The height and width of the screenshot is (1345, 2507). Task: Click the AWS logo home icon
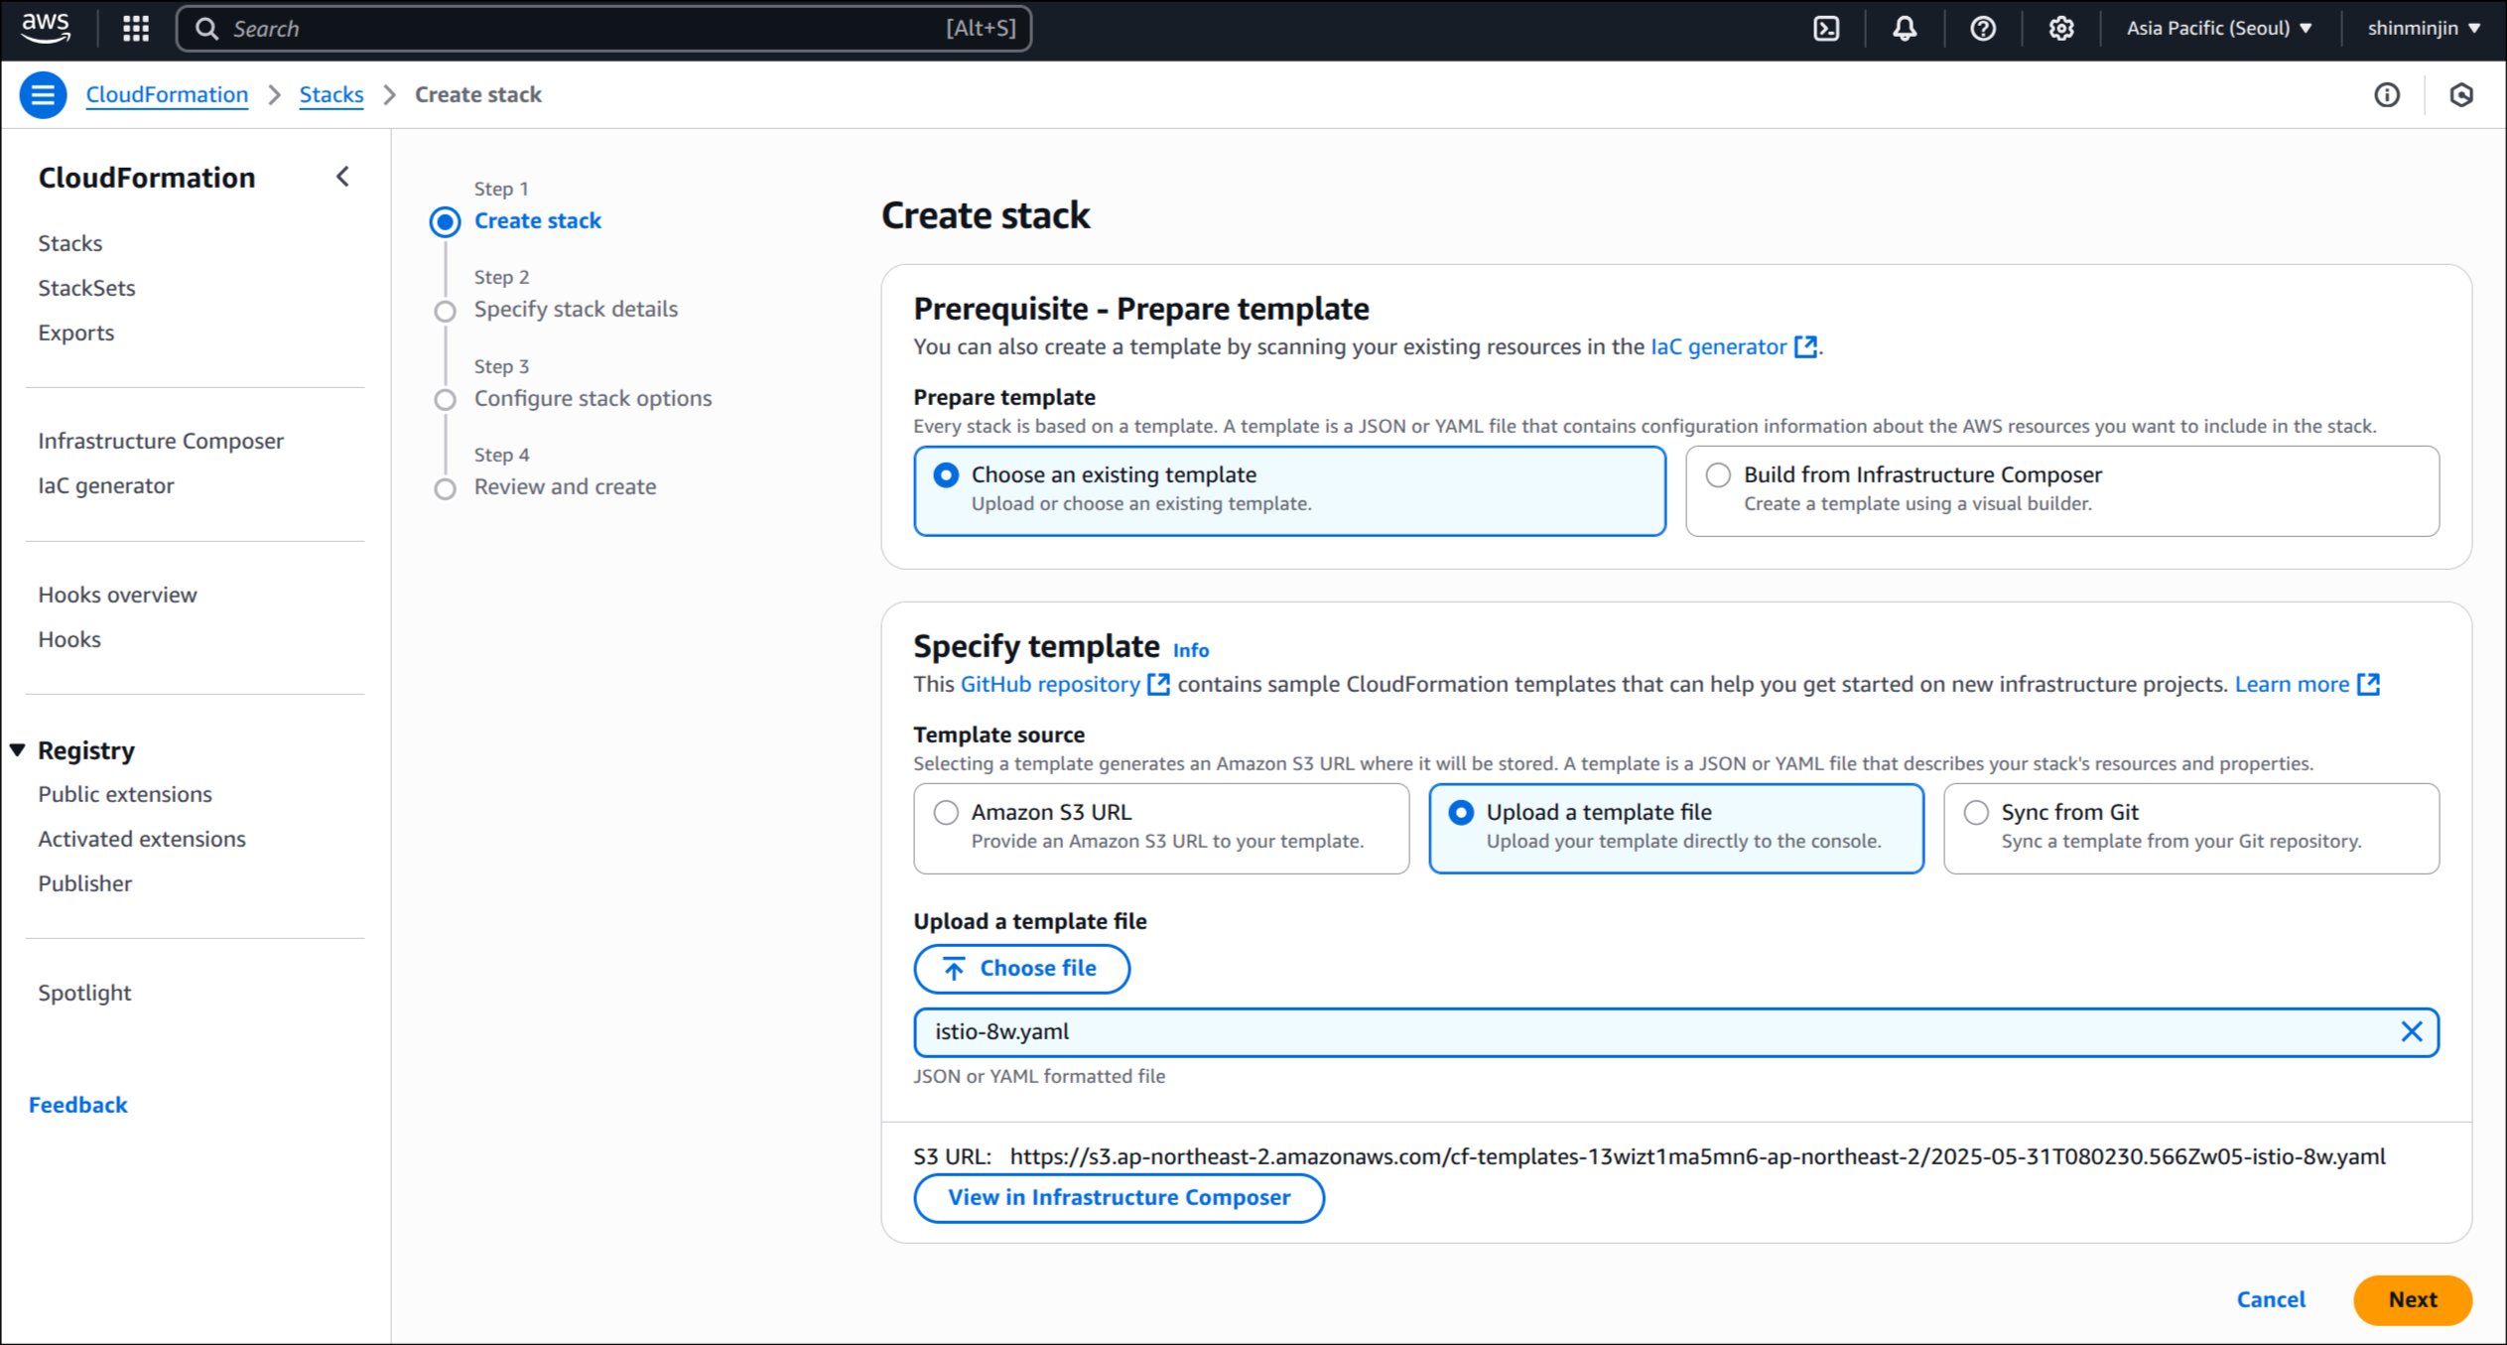pyautogui.click(x=46, y=28)
